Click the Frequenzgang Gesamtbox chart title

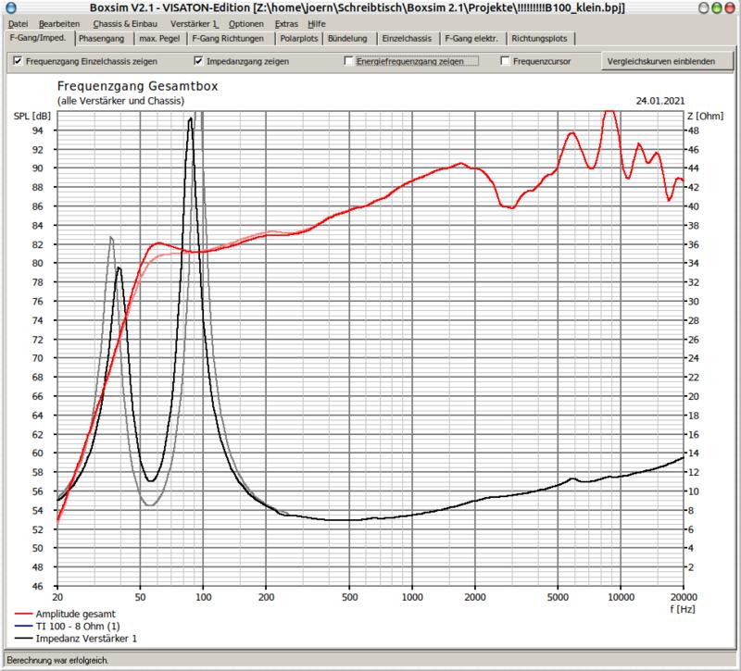pos(137,86)
